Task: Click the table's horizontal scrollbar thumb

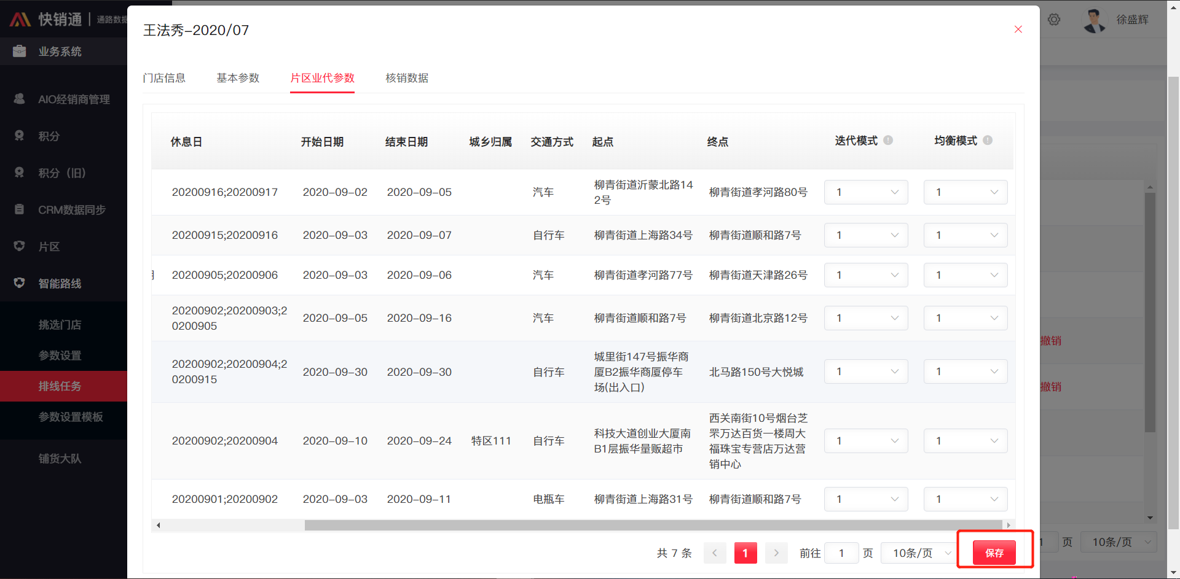Action: (x=654, y=525)
